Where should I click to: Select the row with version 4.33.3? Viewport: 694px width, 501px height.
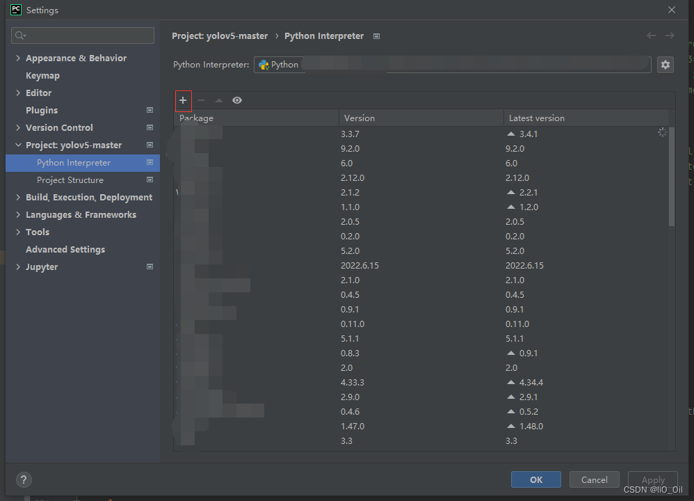[x=421, y=382]
